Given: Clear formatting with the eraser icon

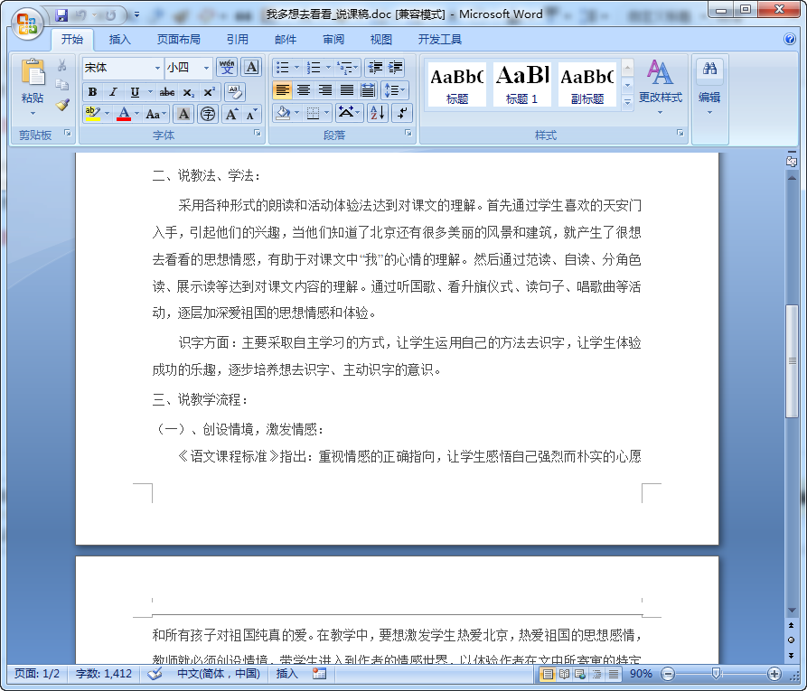Looking at the screenshot, I should click(235, 92).
